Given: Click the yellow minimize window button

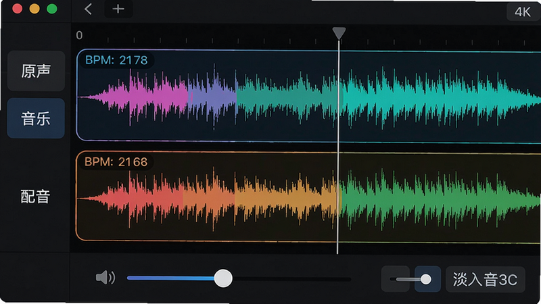Looking at the screenshot, I should pos(34,9).
